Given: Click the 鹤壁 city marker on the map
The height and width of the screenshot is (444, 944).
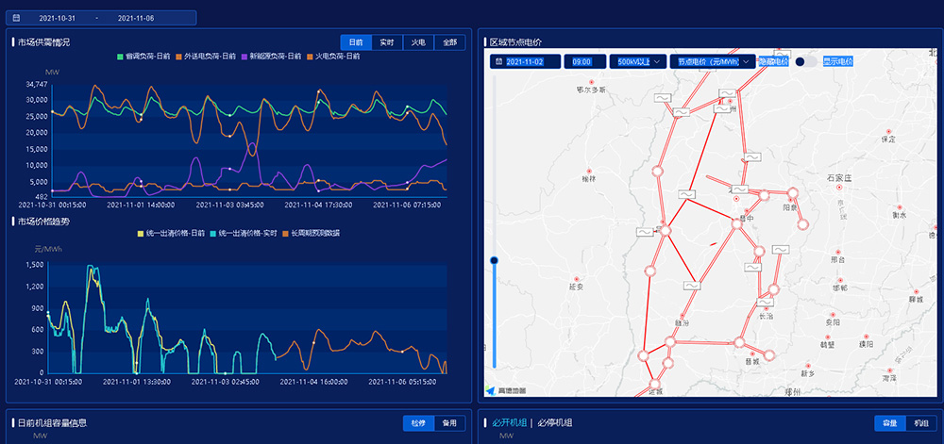Looking at the screenshot, I should 828,337.
